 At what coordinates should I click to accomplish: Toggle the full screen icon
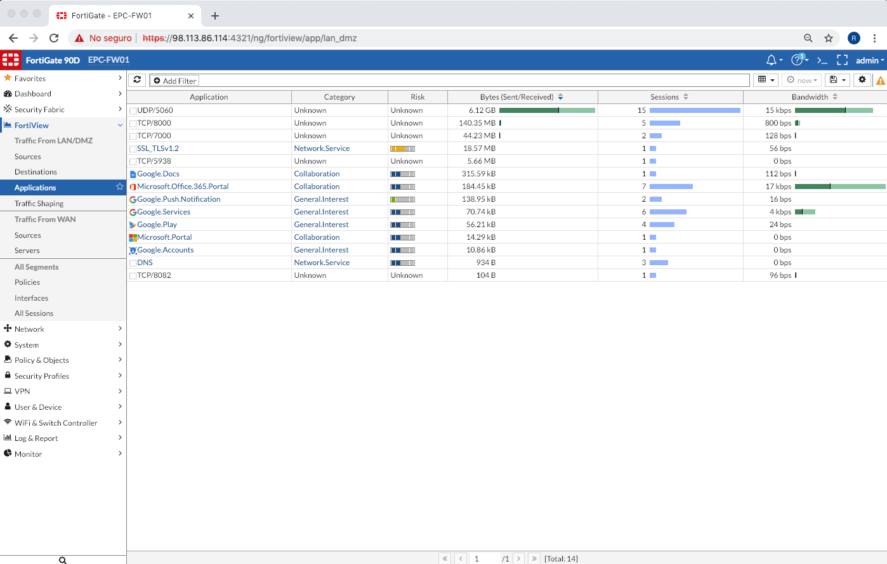843,60
